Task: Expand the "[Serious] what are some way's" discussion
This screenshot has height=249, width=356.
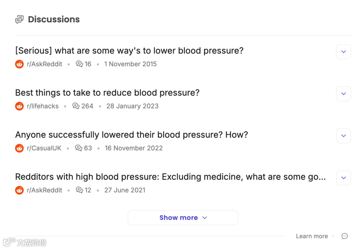Action: coord(343,52)
